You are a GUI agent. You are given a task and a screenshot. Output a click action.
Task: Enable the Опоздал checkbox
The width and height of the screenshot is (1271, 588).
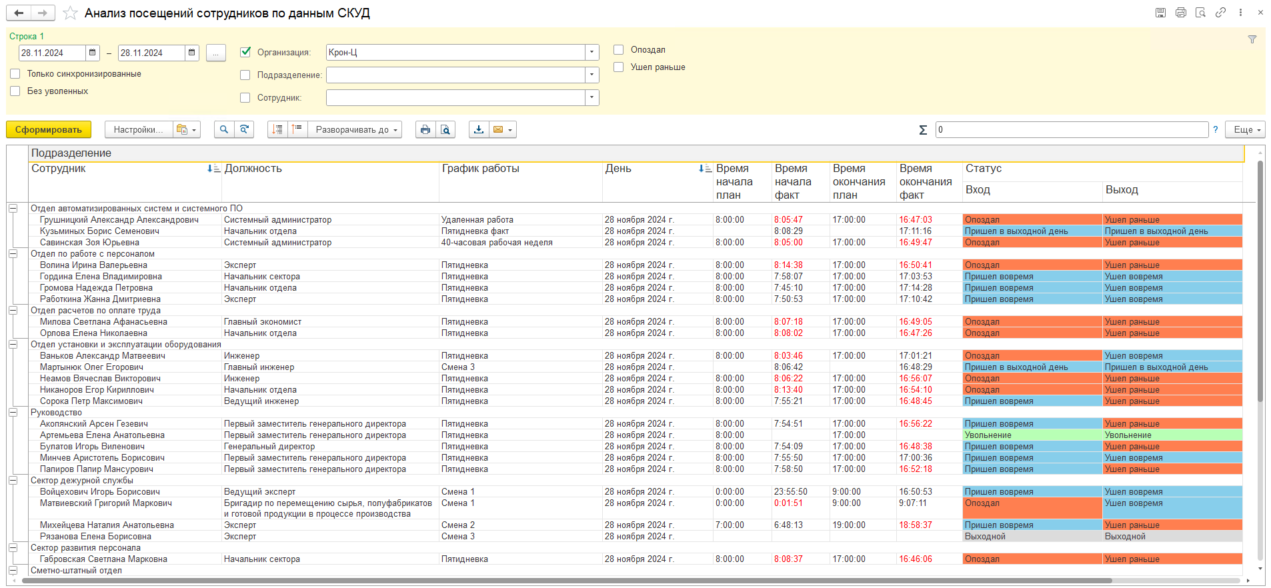[x=619, y=50]
